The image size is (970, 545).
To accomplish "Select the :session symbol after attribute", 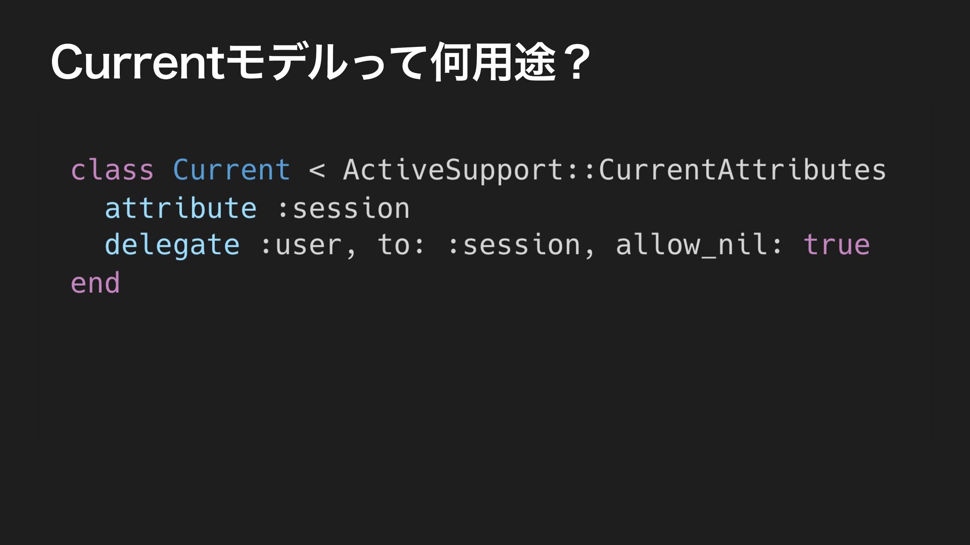I will coord(344,208).
